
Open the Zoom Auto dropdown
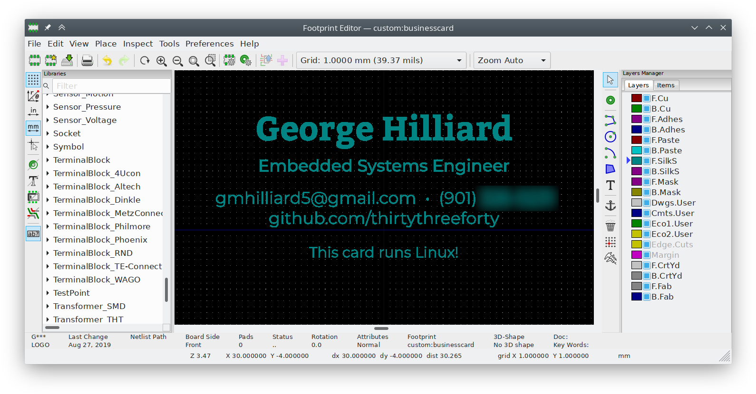coord(512,60)
